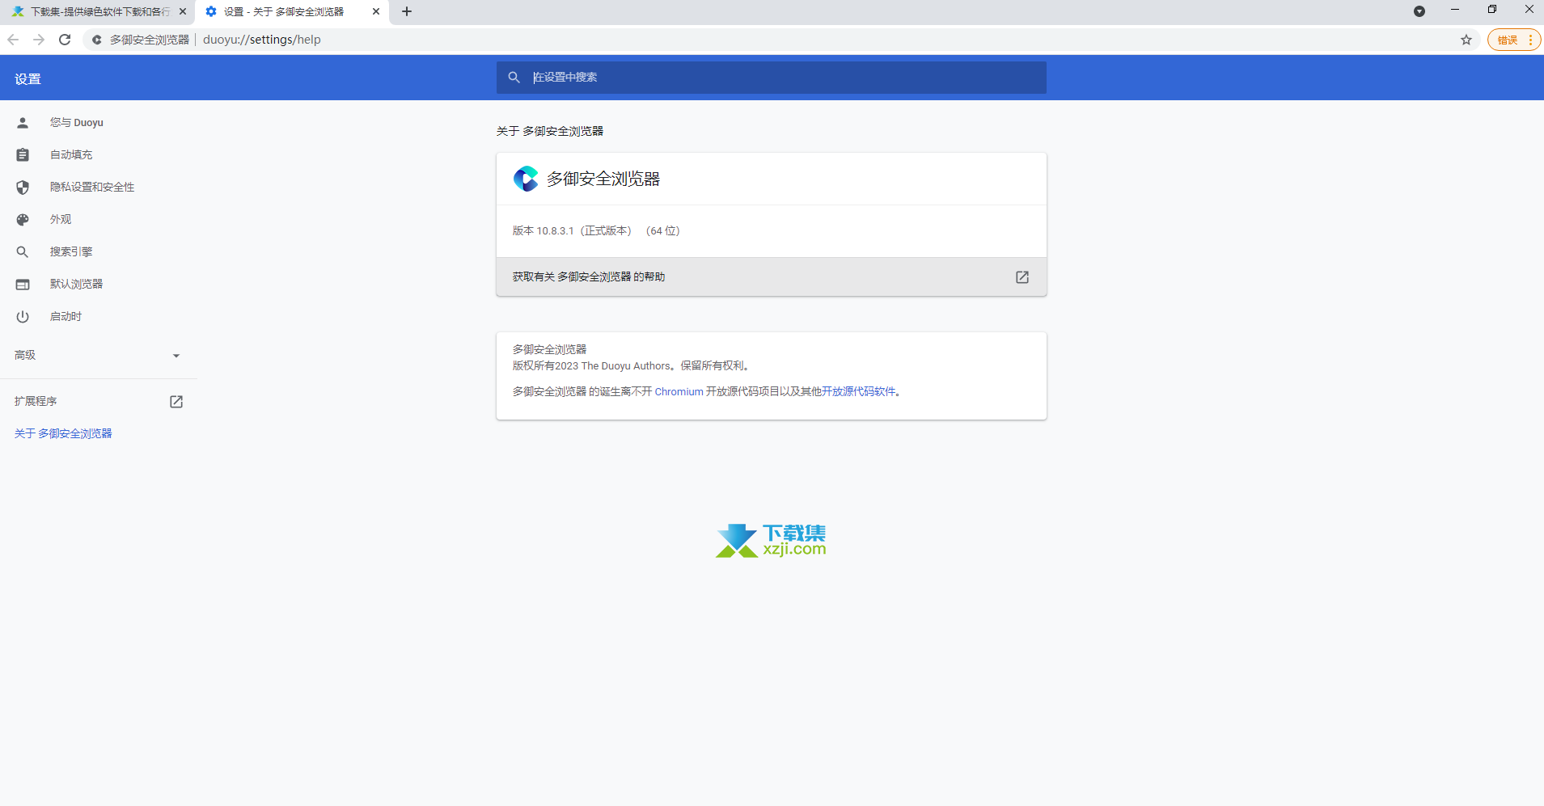The width and height of the screenshot is (1544, 806).
Task: Click the 多御安全浏览器 logo icon
Action: [x=526, y=179]
